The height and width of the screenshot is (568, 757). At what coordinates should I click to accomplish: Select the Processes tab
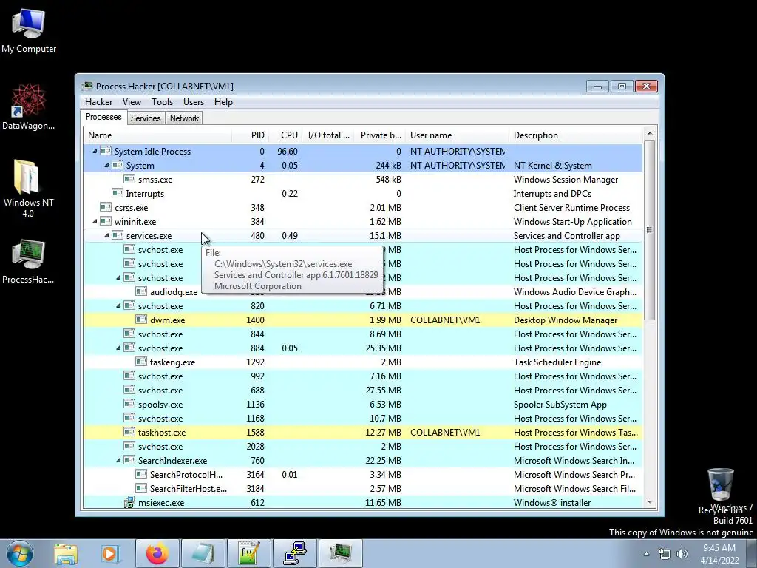103,117
